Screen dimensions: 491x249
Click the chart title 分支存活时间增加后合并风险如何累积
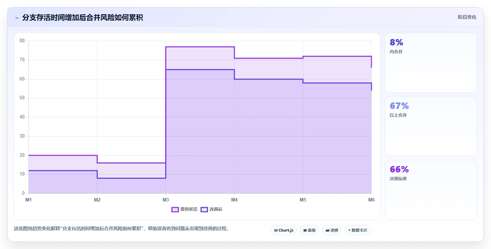click(82, 17)
